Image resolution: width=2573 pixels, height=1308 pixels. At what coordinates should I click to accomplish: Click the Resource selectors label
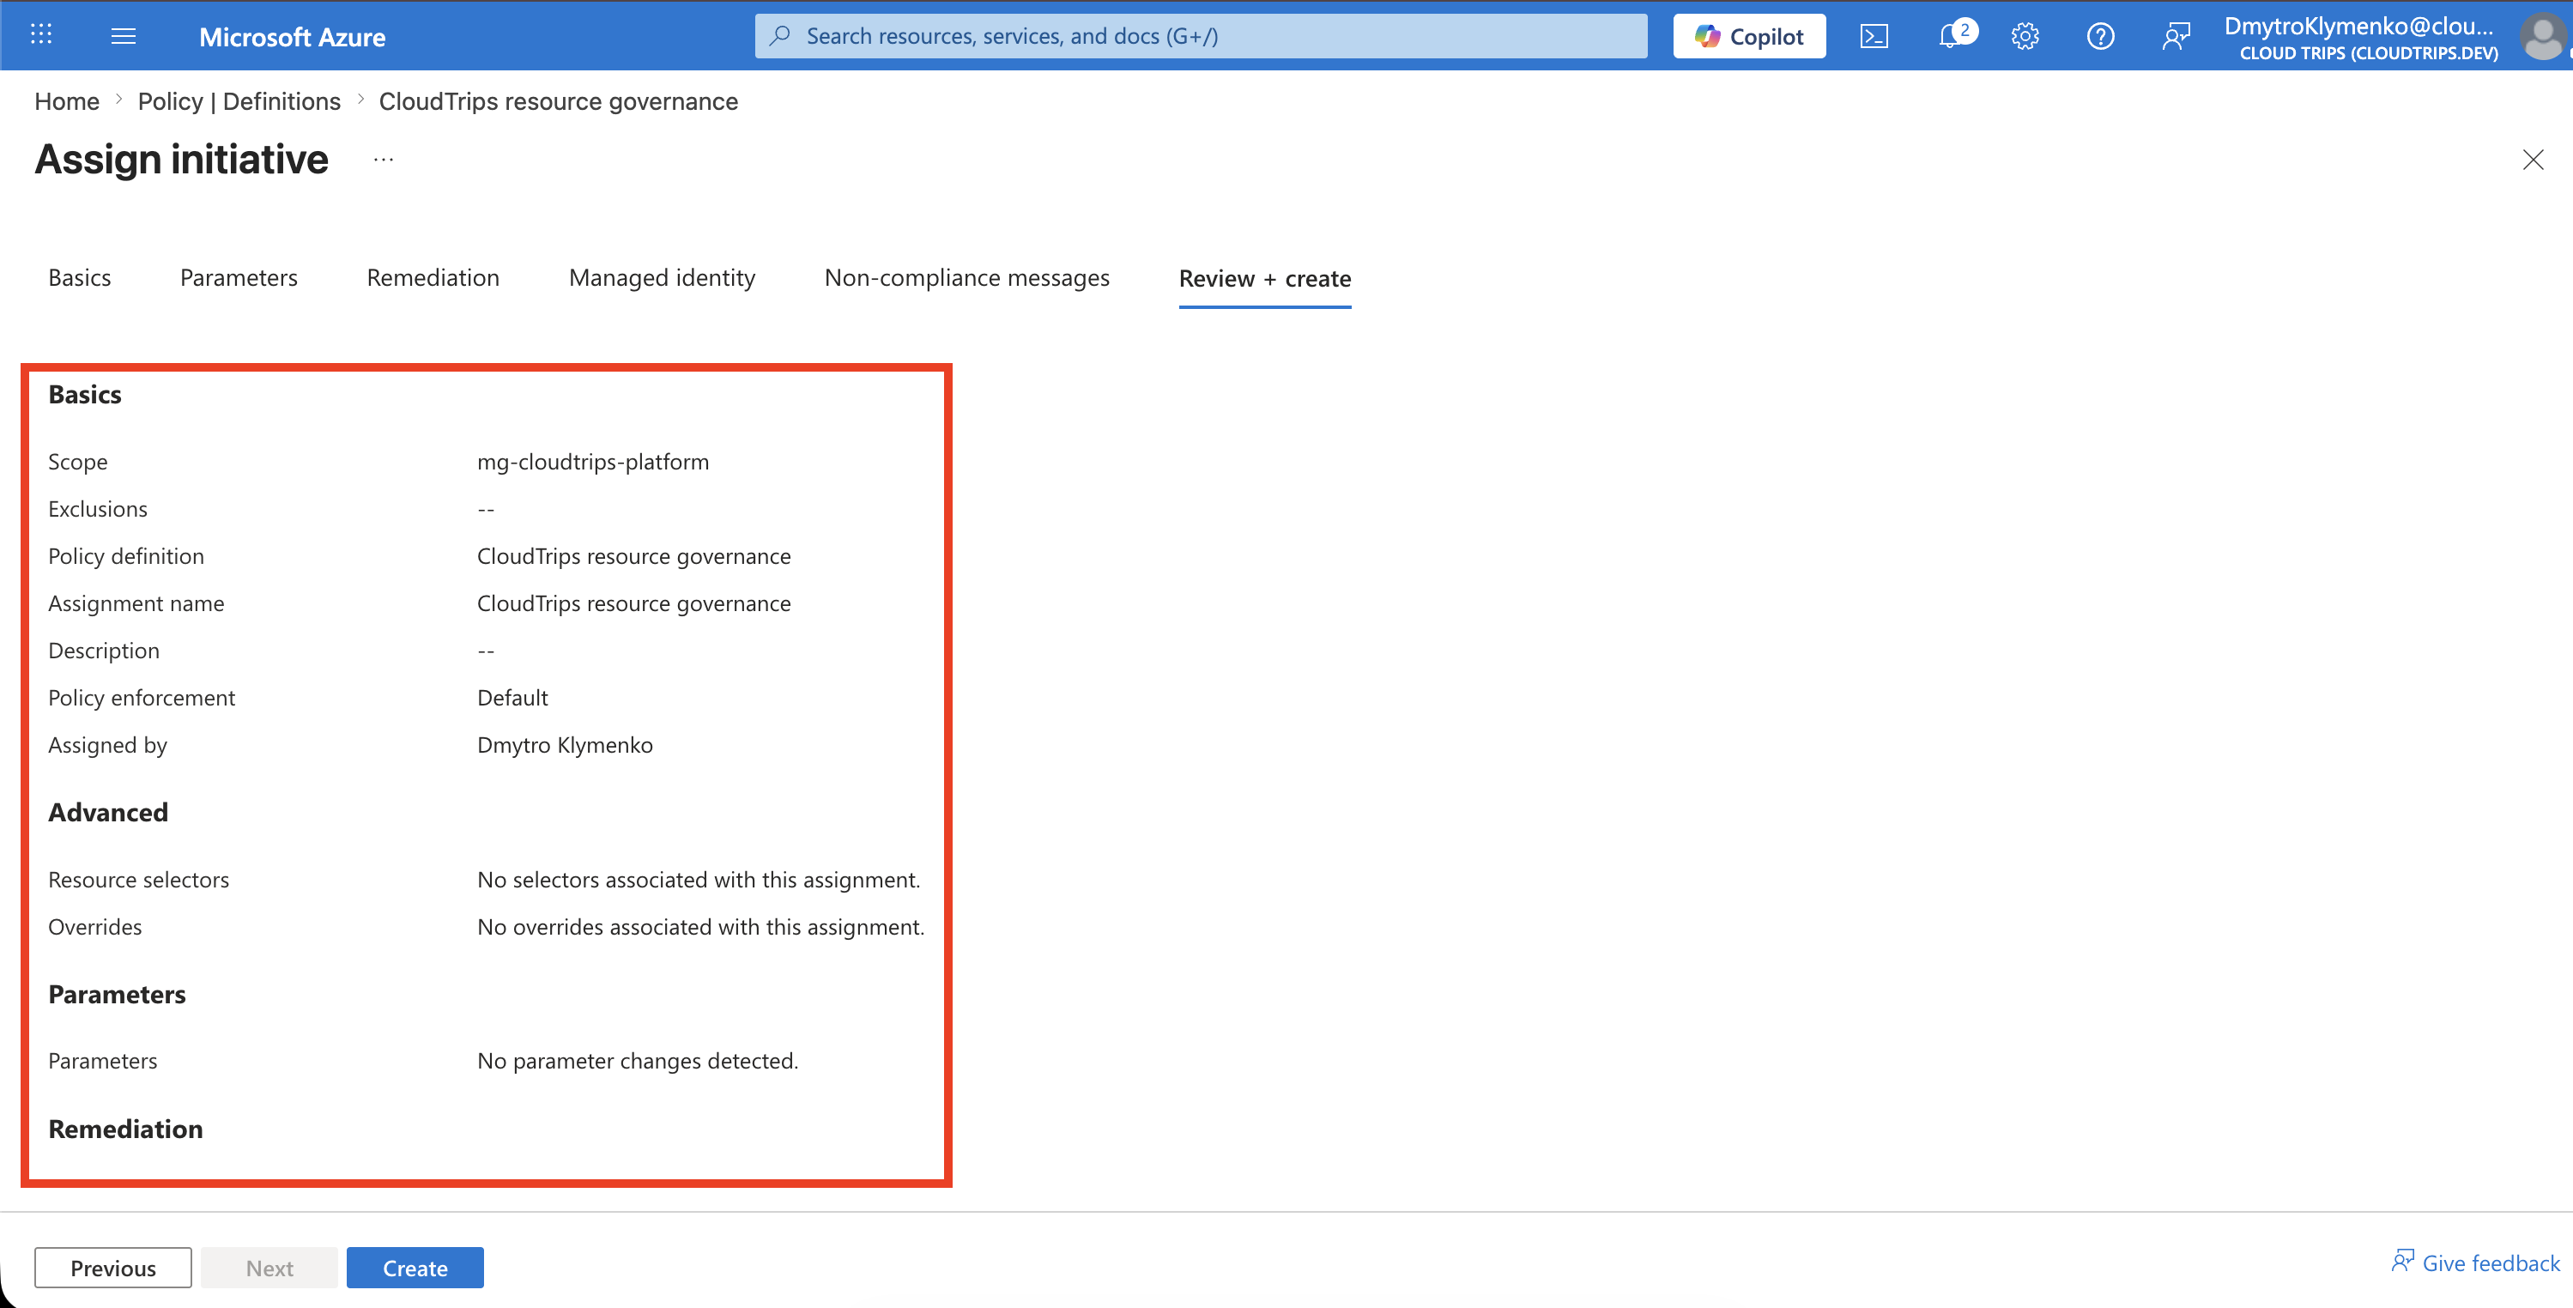click(x=139, y=880)
